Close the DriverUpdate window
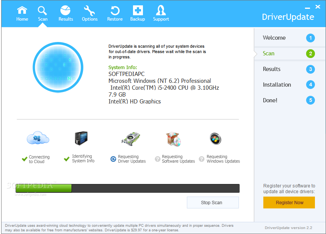 tap(318, 6)
